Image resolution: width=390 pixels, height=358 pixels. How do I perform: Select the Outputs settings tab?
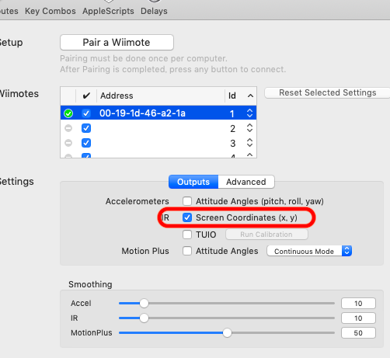[x=193, y=182]
